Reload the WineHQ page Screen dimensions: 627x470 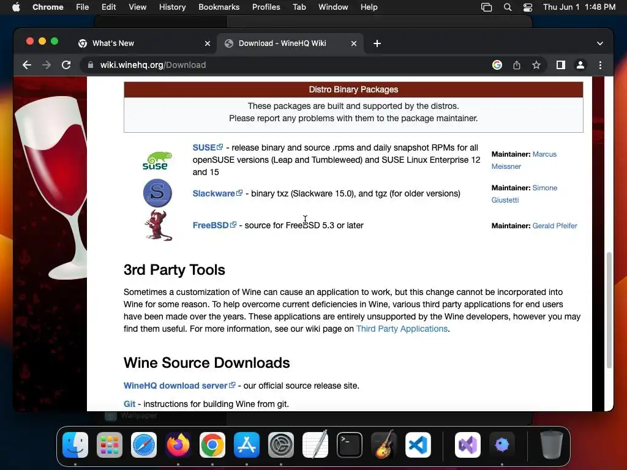tap(66, 65)
